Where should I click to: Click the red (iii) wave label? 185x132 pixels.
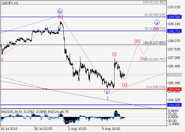137,41
